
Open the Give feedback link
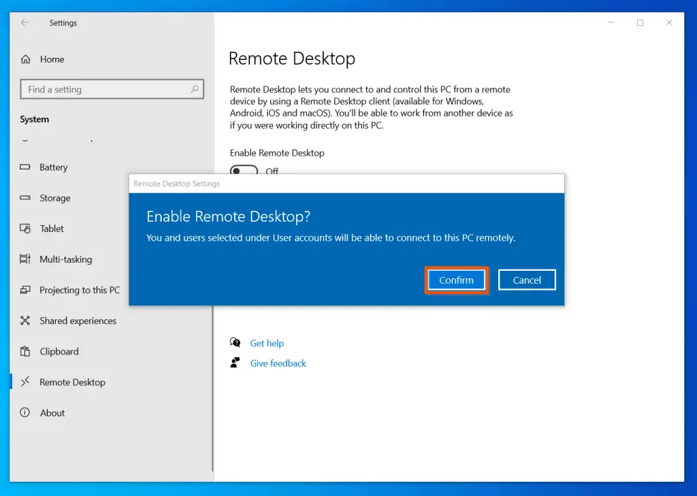click(x=278, y=363)
